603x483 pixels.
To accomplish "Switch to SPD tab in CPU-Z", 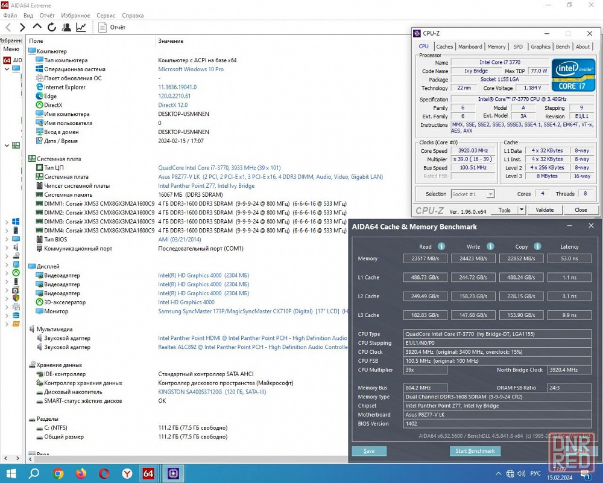I will (518, 46).
